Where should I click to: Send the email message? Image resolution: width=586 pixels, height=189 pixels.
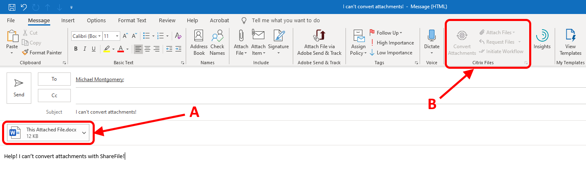click(x=19, y=88)
